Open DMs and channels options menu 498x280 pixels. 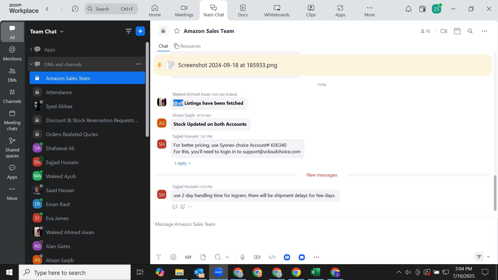[139, 64]
